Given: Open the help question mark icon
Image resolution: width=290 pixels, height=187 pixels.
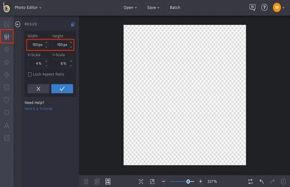Looking at the screenshot, I should pos(264,7).
